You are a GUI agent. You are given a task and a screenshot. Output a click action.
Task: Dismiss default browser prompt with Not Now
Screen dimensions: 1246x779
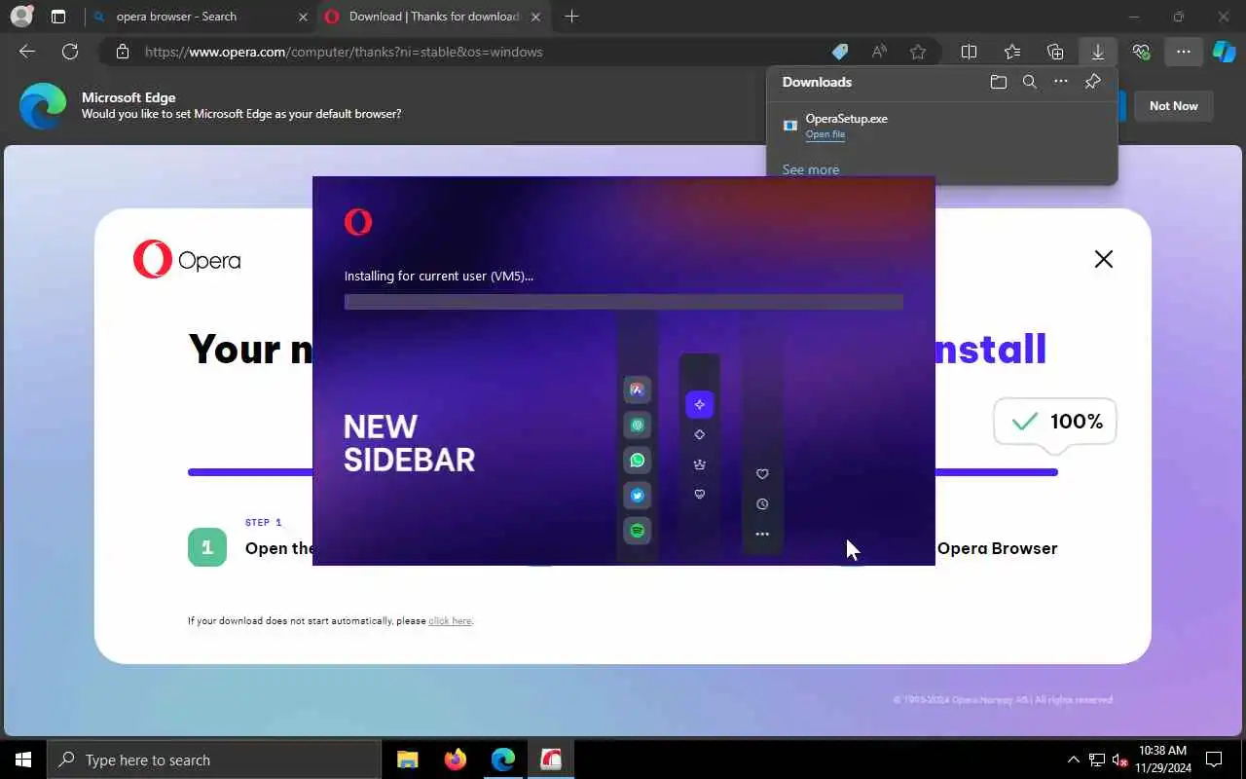pyautogui.click(x=1173, y=106)
